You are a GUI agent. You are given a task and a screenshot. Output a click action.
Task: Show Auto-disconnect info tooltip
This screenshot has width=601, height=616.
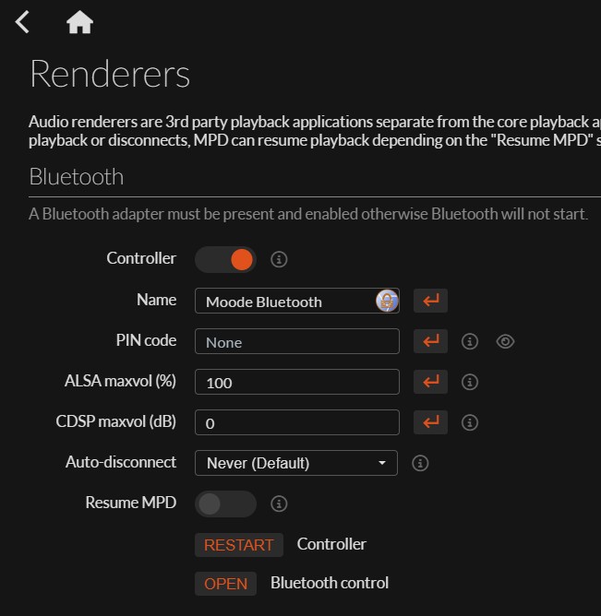click(x=420, y=463)
